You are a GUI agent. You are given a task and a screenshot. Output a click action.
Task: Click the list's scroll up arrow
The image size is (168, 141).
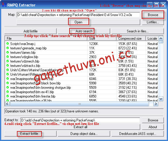tap(161, 38)
